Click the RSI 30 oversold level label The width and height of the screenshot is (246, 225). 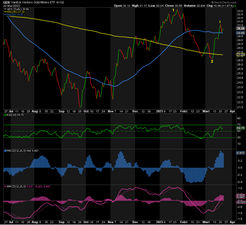[x=239, y=138]
